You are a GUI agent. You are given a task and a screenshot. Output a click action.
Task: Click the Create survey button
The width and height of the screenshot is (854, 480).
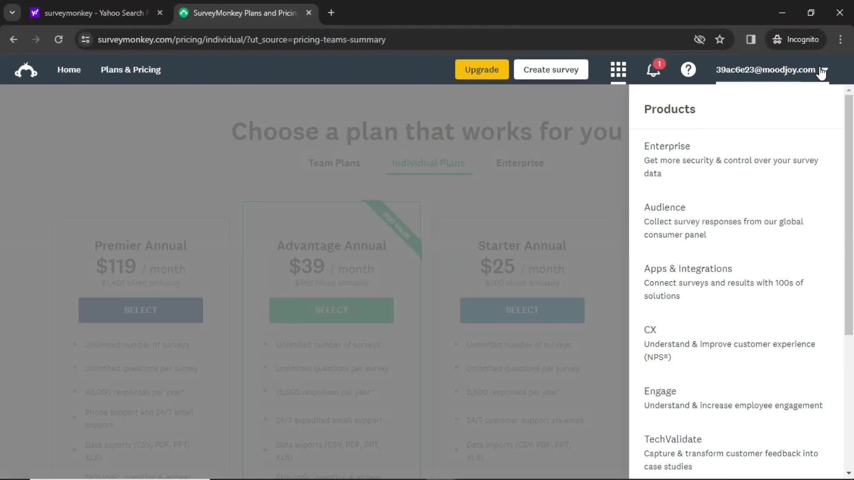[x=551, y=70]
